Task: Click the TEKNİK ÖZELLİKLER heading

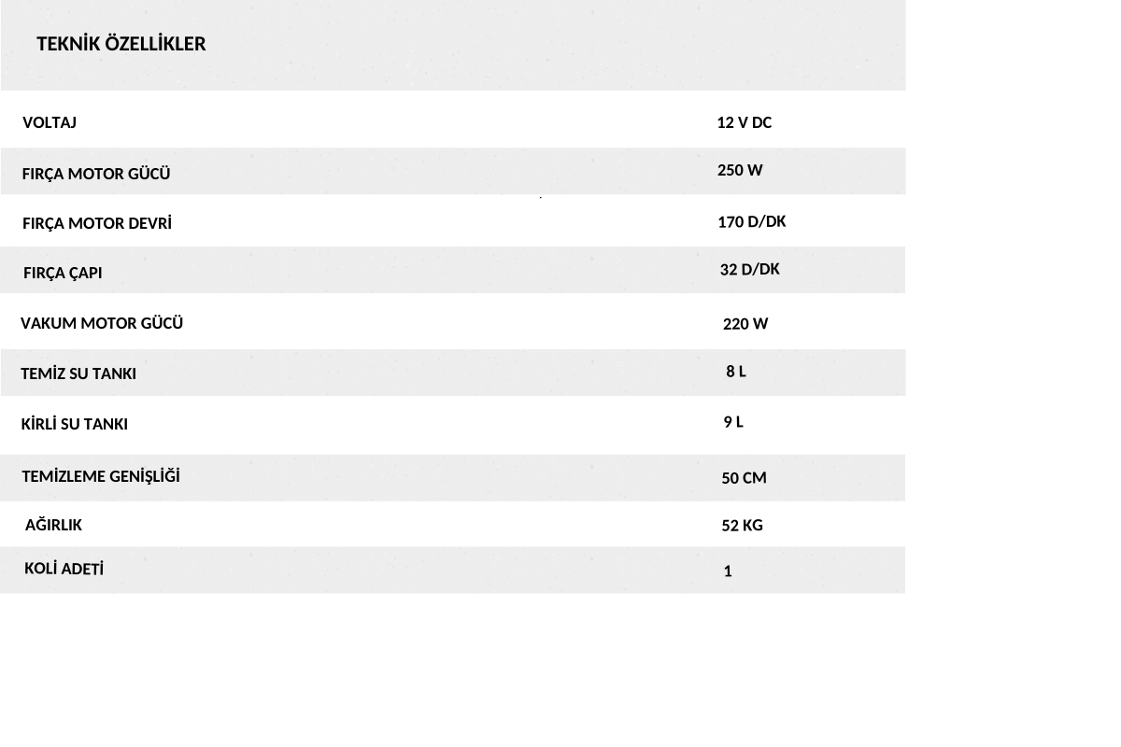Action: [121, 44]
